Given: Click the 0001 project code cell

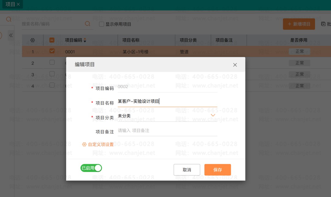Looking at the screenshot, I should (x=70, y=52).
